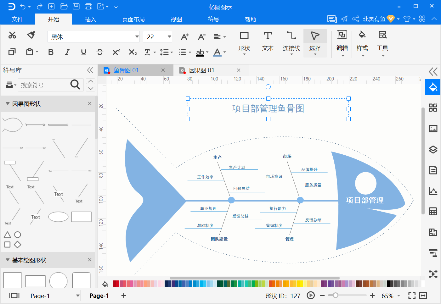Select the Connector line tool
The image size is (441, 304).
click(x=291, y=43)
